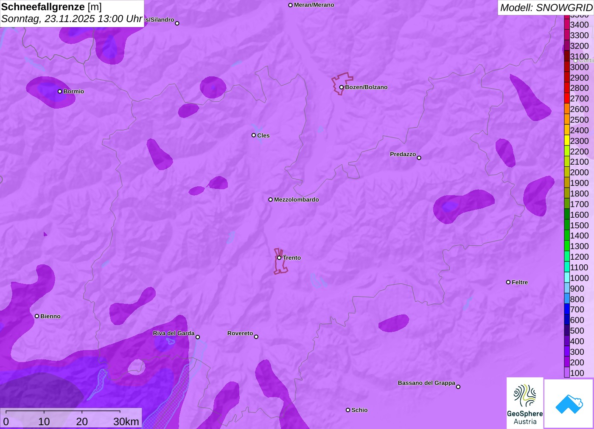Viewport: 594px width, 429px height.
Task: Click the "Riva del Garda" label
Action: [x=174, y=333]
